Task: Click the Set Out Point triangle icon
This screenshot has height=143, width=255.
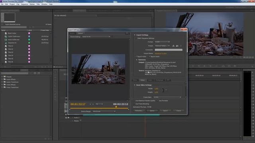Action: point(129,110)
